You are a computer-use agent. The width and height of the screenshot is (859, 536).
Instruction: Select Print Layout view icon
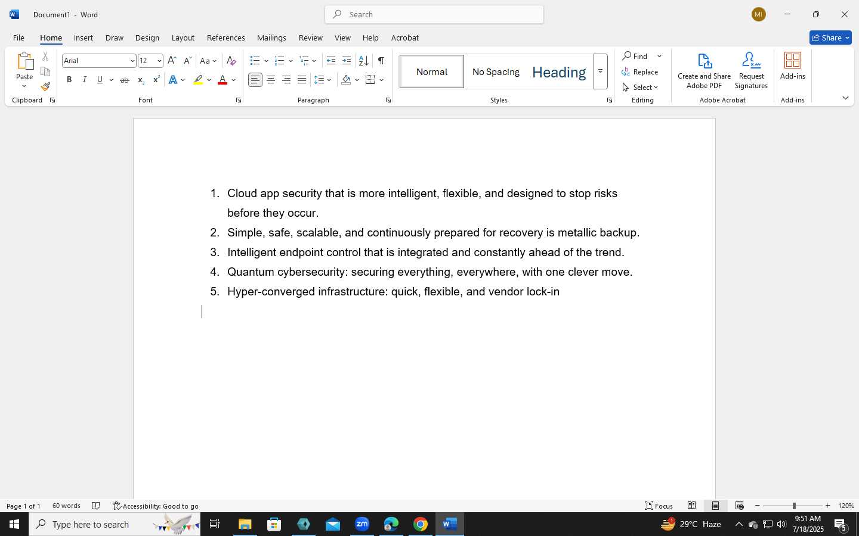(x=716, y=506)
